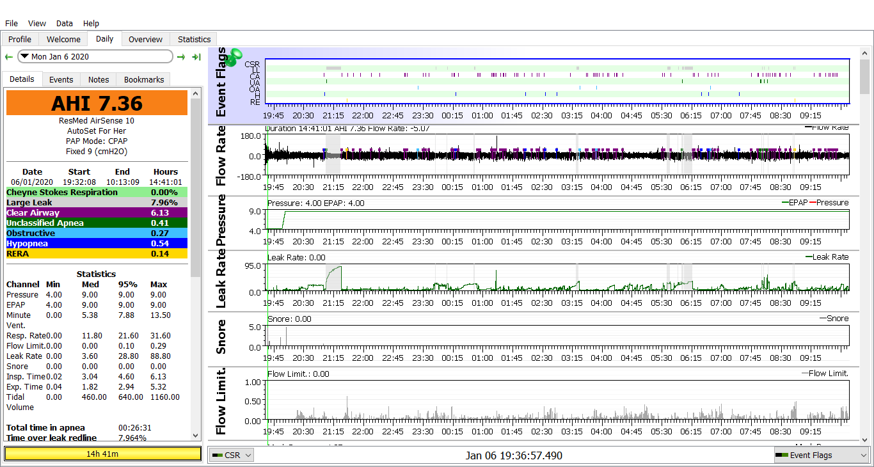
Task: Click the Snore legend entry
Action: coord(834,319)
